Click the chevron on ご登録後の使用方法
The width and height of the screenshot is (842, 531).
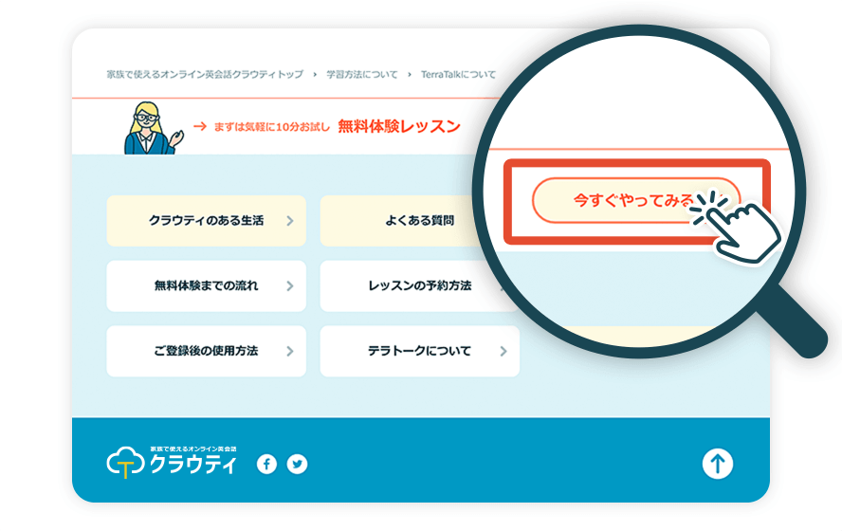tap(290, 351)
